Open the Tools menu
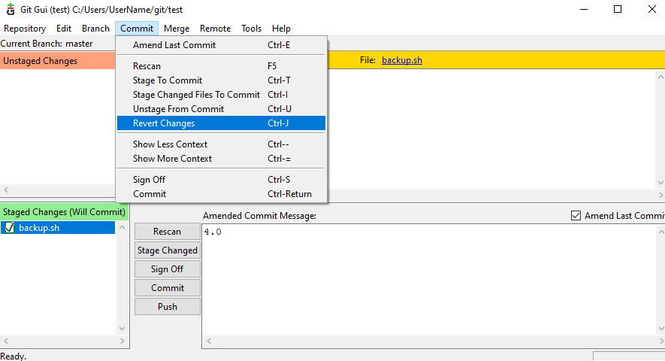The height and width of the screenshot is (361, 665). 251,29
